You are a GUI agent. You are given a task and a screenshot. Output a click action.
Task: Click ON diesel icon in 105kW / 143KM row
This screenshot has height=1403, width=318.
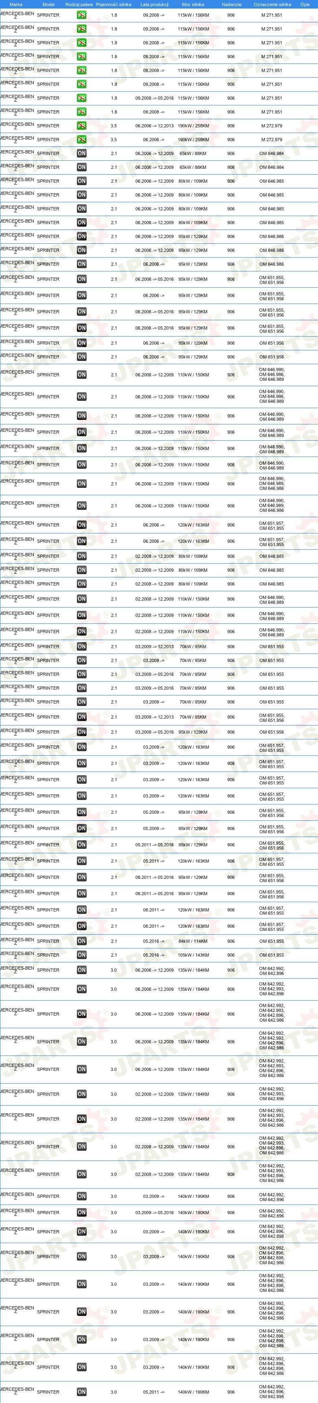click(82, 955)
